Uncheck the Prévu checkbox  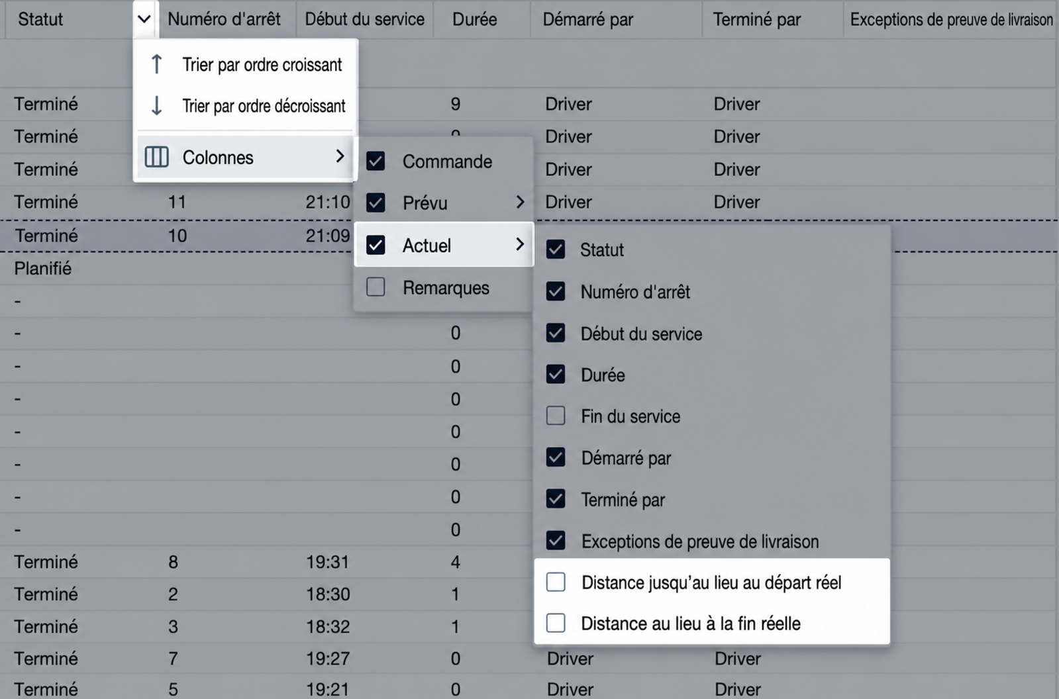coord(376,203)
